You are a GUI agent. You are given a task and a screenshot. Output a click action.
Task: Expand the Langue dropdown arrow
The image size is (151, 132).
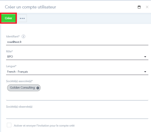coord(145,72)
